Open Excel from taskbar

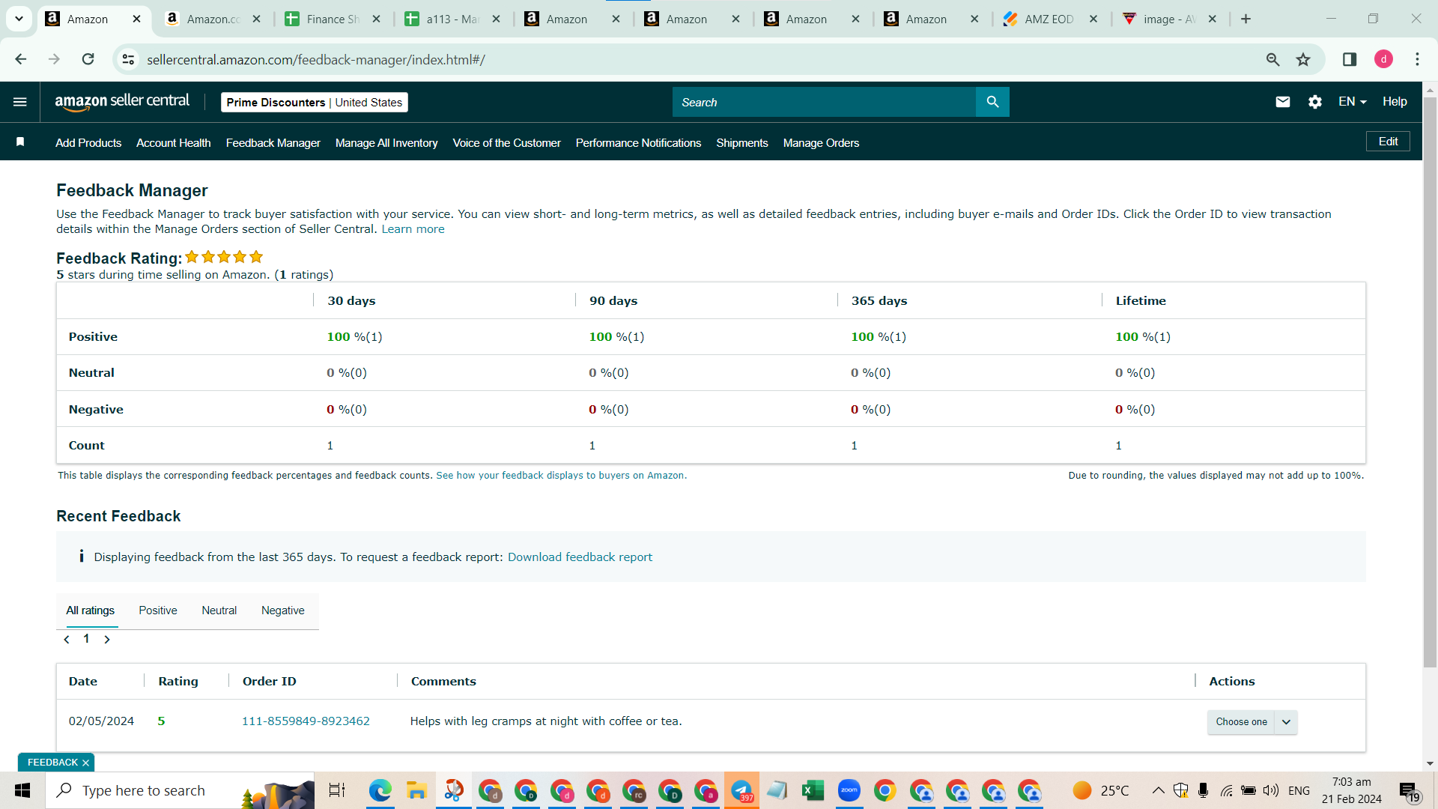[813, 790]
